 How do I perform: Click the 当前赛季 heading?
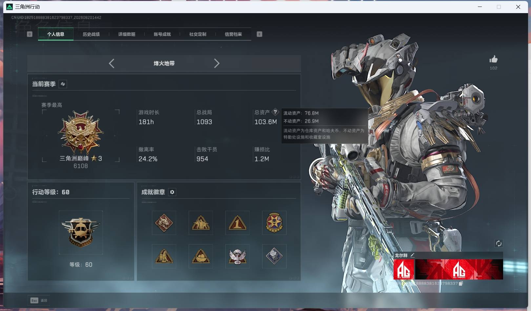[x=44, y=84]
